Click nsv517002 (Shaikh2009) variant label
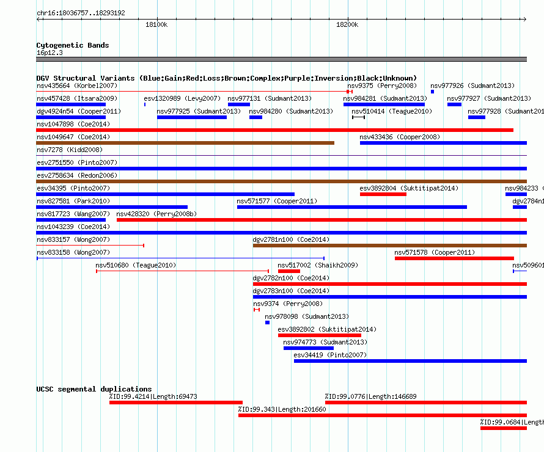Image resolution: width=544 pixels, height=452 pixels. coord(318,265)
